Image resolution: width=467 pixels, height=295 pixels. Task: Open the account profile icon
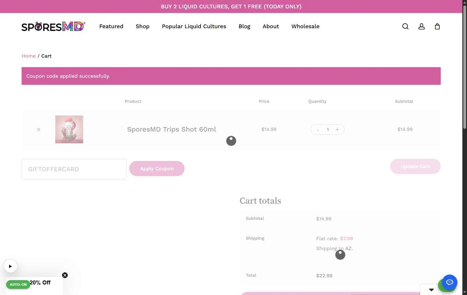pyautogui.click(x=422, y=27)
